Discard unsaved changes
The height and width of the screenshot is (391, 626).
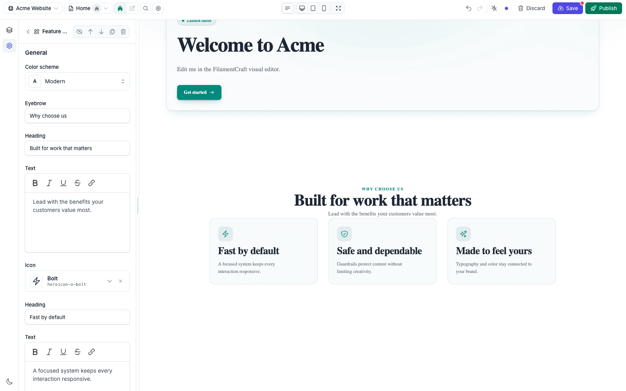[x=531, y=8]
